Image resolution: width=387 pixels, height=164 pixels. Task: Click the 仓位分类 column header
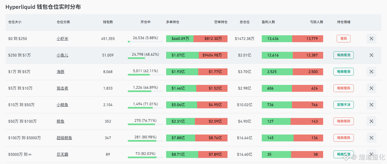click(x=63, y=22)
